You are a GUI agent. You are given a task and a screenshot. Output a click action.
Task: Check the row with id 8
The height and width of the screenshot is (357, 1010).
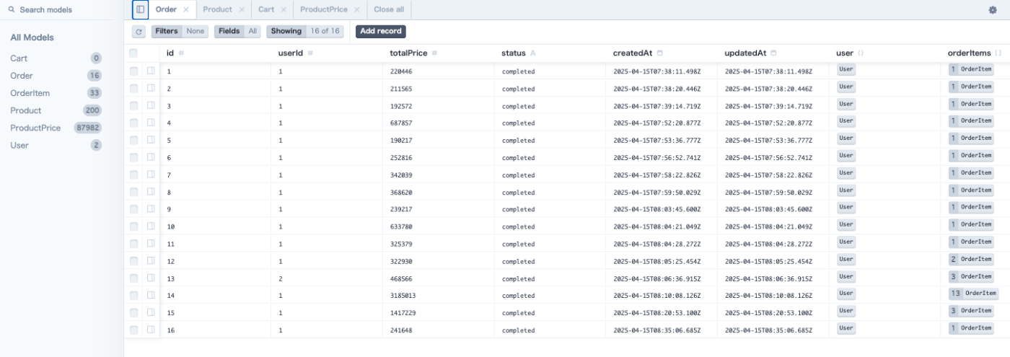tap(133, 192)
